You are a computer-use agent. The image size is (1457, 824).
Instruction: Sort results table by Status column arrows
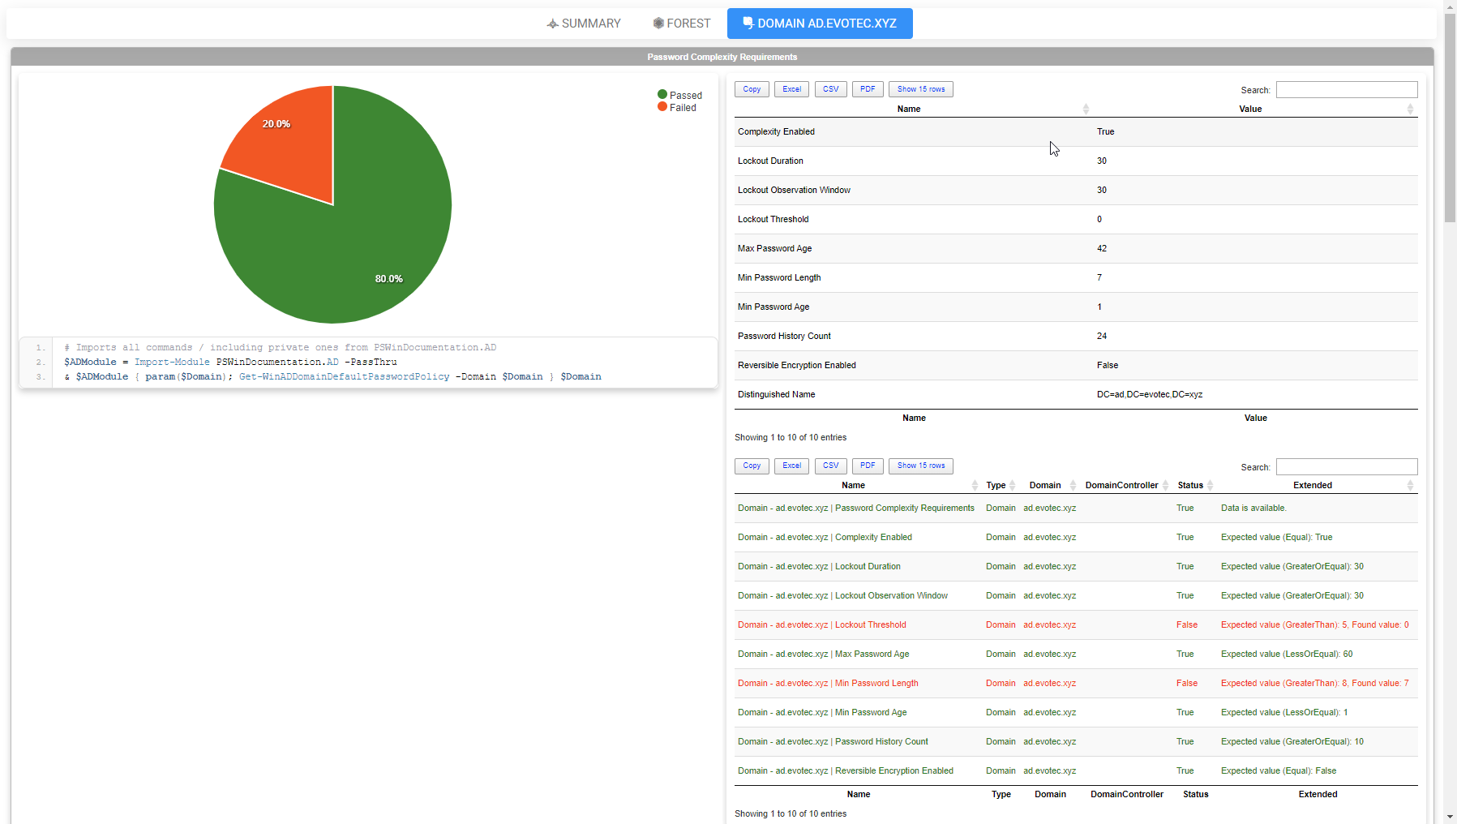pos(1210,485)
